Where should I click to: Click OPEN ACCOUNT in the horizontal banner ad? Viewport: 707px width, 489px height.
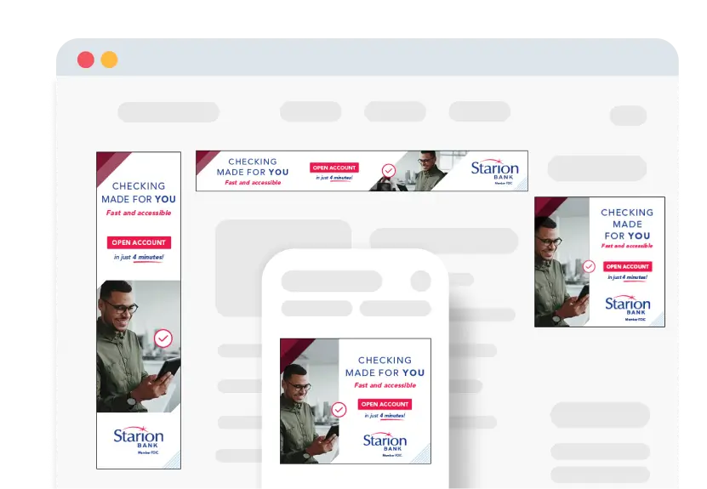click(334, 168)
